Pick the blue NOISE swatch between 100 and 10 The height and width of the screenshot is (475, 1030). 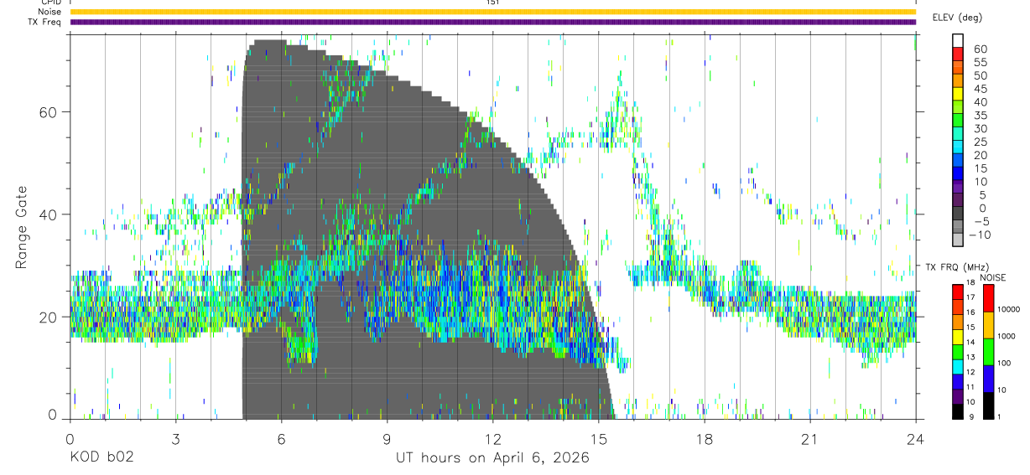[988, 379]
